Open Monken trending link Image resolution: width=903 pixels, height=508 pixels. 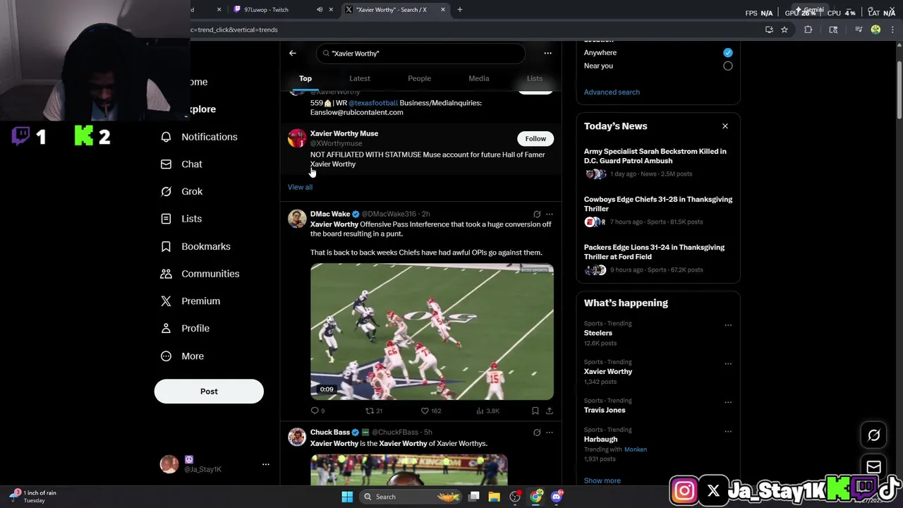636,449
